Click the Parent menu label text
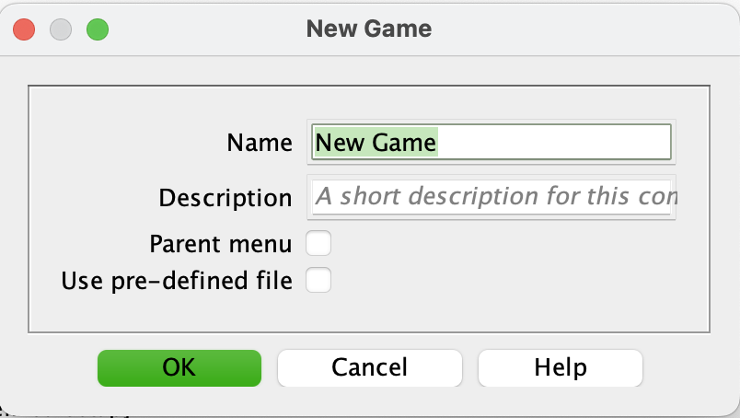 click(x=221, y=244)
